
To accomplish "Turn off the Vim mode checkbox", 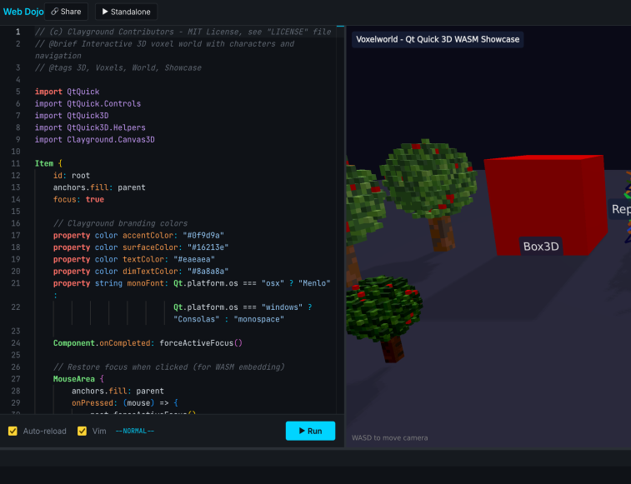I will click(x=82, y=431).
